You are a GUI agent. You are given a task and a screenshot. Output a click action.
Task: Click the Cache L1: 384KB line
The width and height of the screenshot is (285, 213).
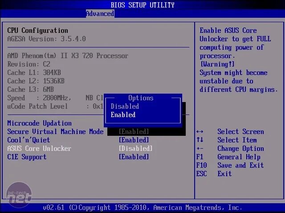tap(34, 73)
